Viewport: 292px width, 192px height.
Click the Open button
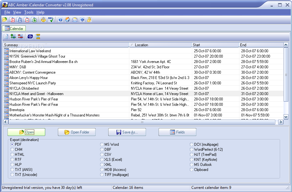tap(26, 132)
